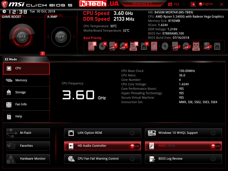Image resolution: width=228 pixels, height=171 pixels.
Task: Open the M-Flash utility
Action: 28,133
